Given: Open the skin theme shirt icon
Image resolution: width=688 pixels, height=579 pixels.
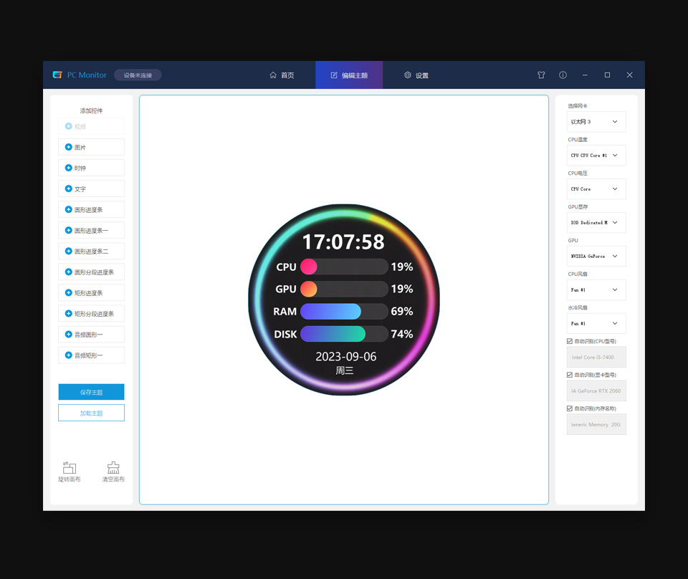Looking at the screenshot, I should 541,75.
